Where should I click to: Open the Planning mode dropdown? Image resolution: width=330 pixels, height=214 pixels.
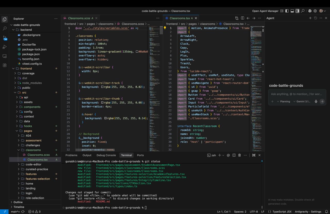click(283, 101)
